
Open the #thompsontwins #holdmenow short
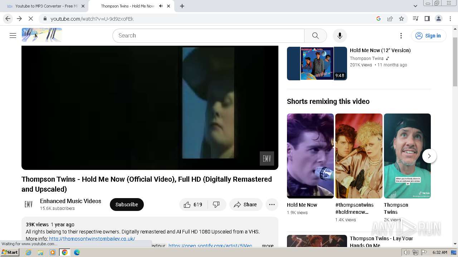[359, 156]
